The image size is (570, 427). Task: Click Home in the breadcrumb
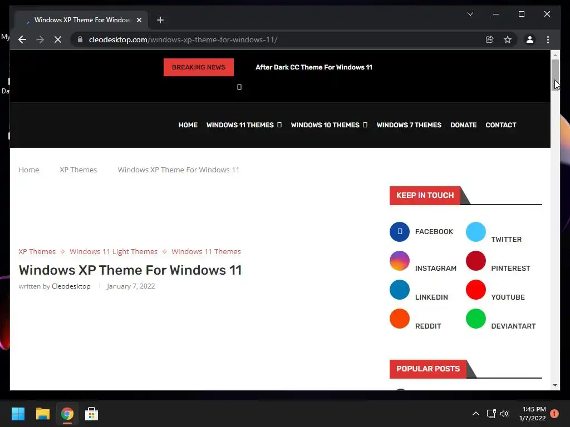[x=29, y=170]
